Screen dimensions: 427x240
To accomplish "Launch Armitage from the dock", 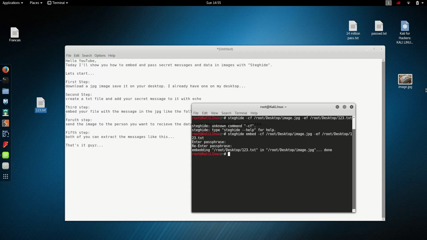I will 5,112.
